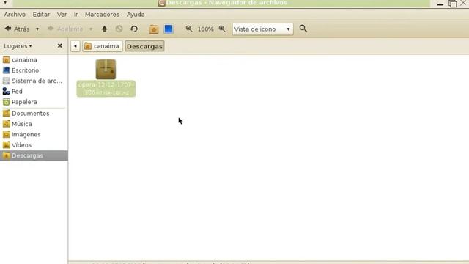Click the opera-12.12-1707 file name label
The height and width of the screenshot is (264, 469).
tap(106, 89)
